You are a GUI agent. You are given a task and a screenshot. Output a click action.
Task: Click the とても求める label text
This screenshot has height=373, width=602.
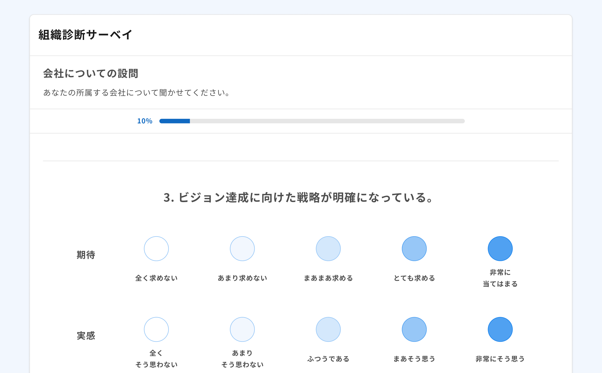414,278
